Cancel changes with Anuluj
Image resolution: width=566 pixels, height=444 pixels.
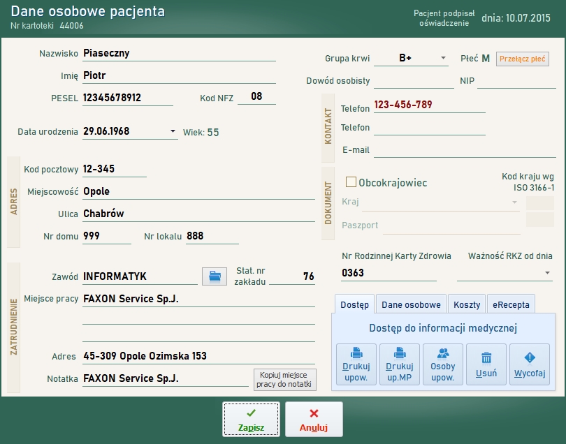tap(314, 419)
